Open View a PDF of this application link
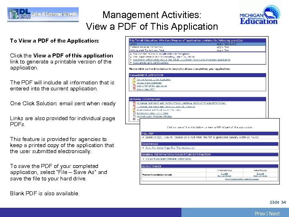This screenshot has height=217, width=289. point(152,86)
